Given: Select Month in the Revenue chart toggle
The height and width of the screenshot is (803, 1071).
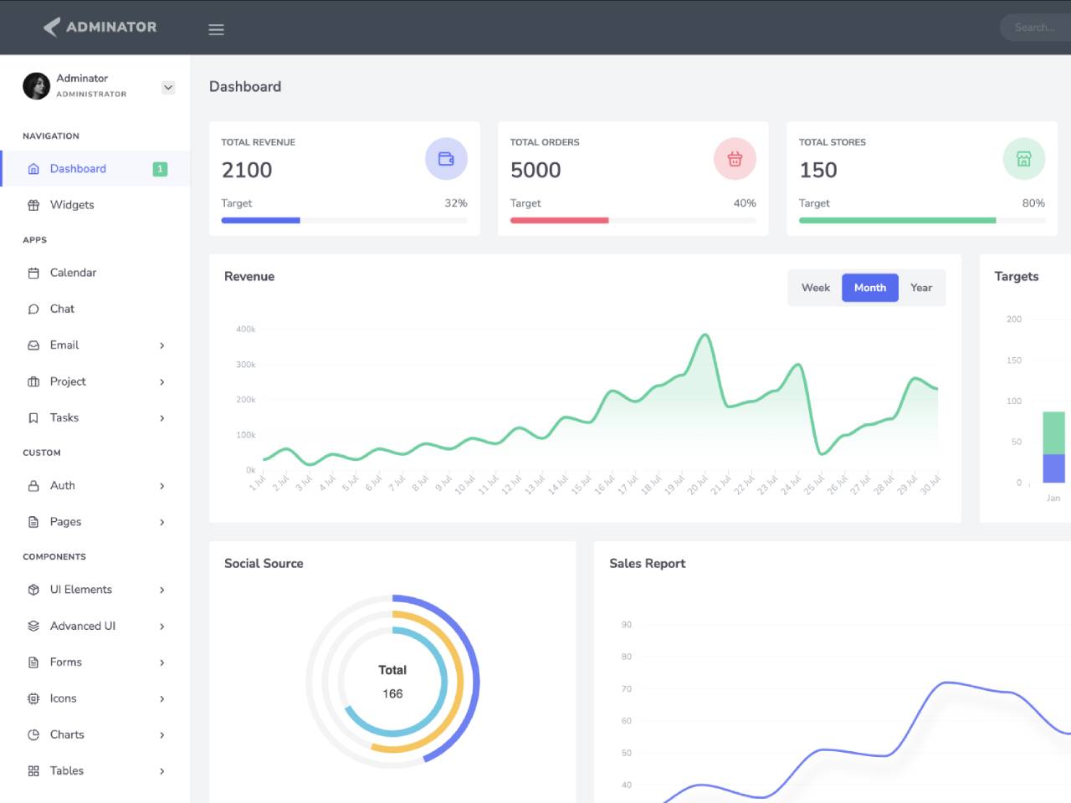Looking at the screenshot, I should coord(870,288).
